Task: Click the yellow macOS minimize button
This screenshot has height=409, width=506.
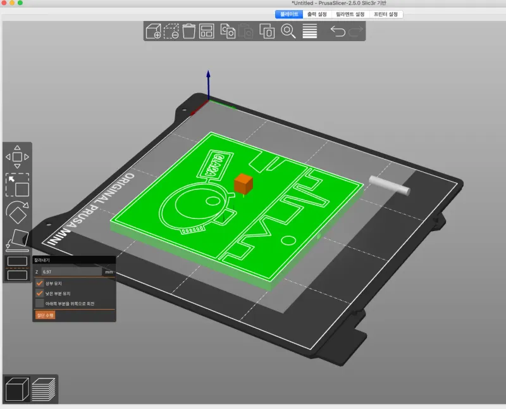Action: click(12, 3)
